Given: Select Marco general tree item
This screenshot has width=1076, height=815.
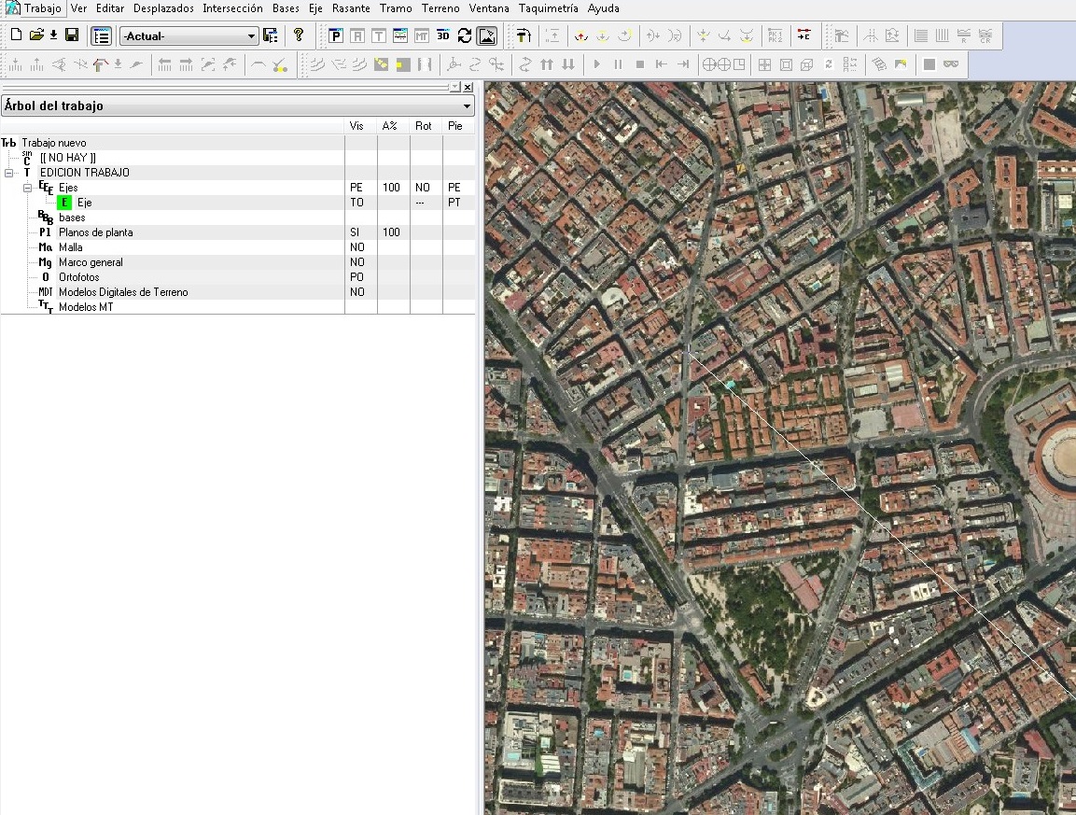Looking at the screenshot, I should click(x=91, y=262).
